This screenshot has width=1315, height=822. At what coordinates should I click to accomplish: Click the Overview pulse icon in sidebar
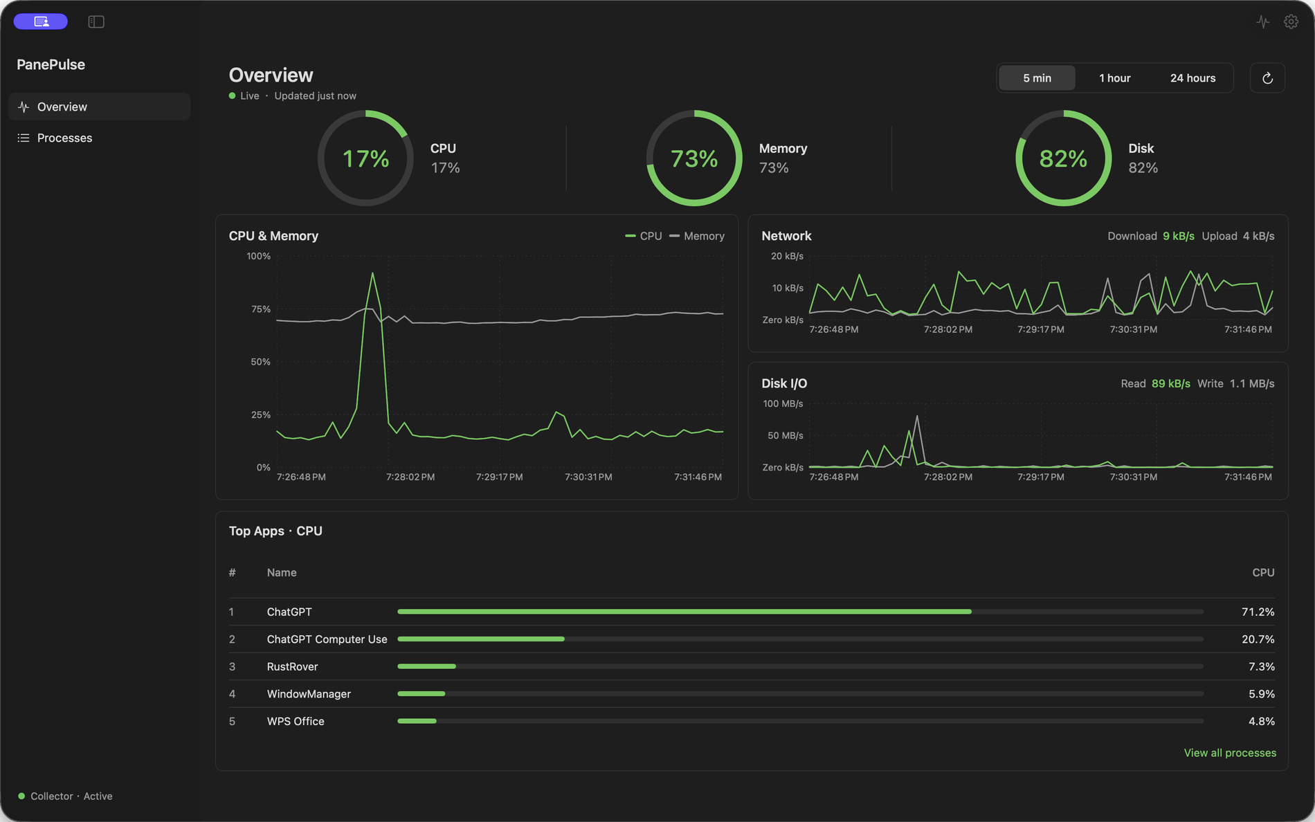pyautogui.click(x=24, y=107)
